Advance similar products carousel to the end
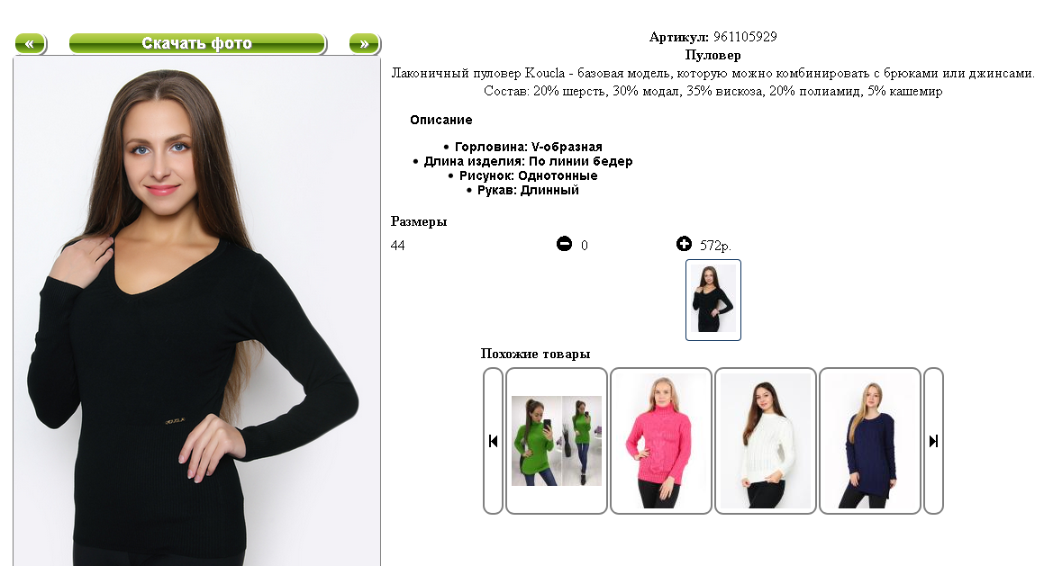This screenshot has height=566, width=1053. pyautogui.click(x=933, y=441)
